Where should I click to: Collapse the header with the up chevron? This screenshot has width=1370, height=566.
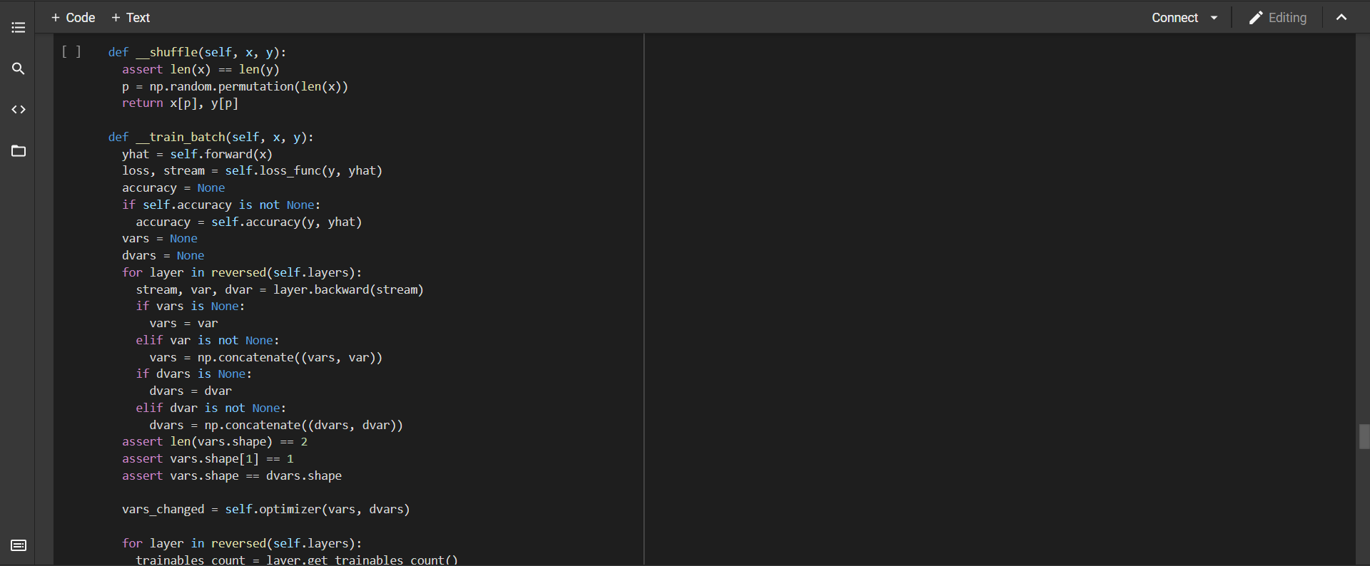pos(1341,18)
